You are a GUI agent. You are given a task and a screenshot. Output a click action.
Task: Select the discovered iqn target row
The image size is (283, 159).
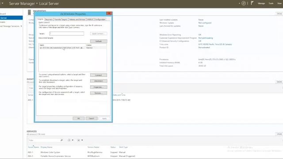tap(73, 48)
